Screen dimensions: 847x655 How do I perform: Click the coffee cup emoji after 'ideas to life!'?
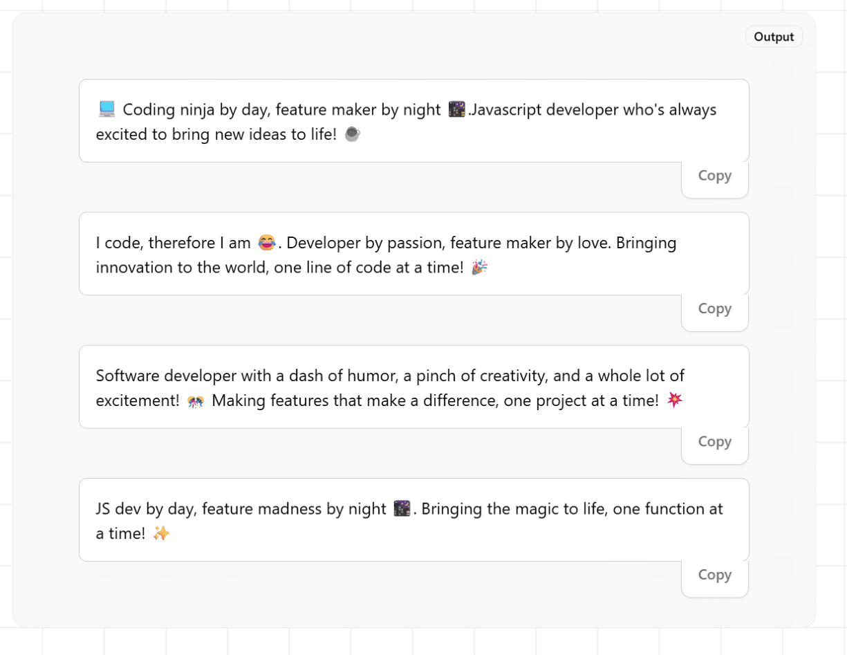tap(352, 134)
